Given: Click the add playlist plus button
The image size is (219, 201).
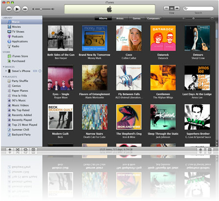Looking at the screenshot, I should click(10, 149).
